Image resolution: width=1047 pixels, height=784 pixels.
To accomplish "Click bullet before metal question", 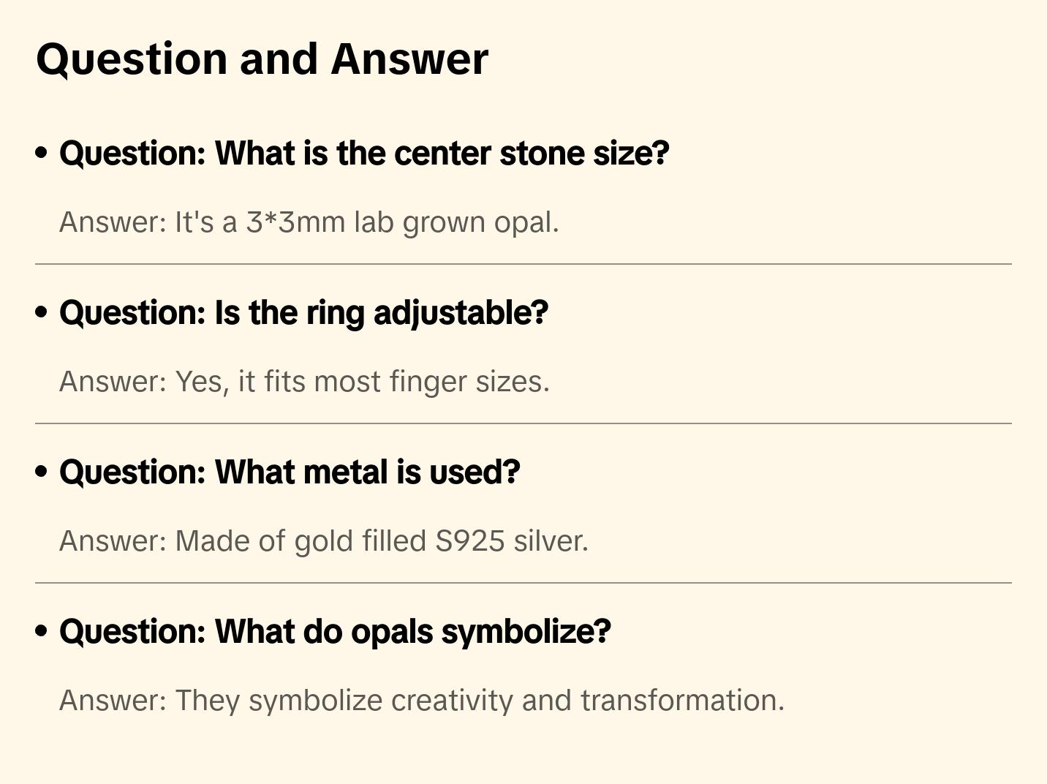I will (42, 472).
